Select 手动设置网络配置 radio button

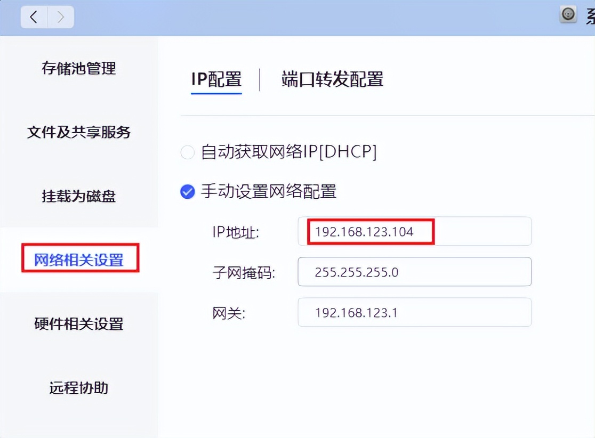[x=188, y=191]
